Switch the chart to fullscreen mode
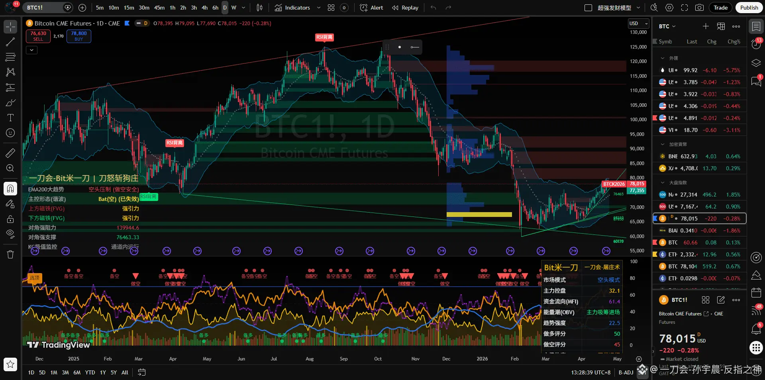Image resolution: width=765 pixels, height=380 pixels. click(x=685, y=8)
